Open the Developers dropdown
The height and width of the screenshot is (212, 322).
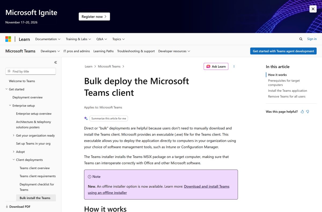[50, 51]
